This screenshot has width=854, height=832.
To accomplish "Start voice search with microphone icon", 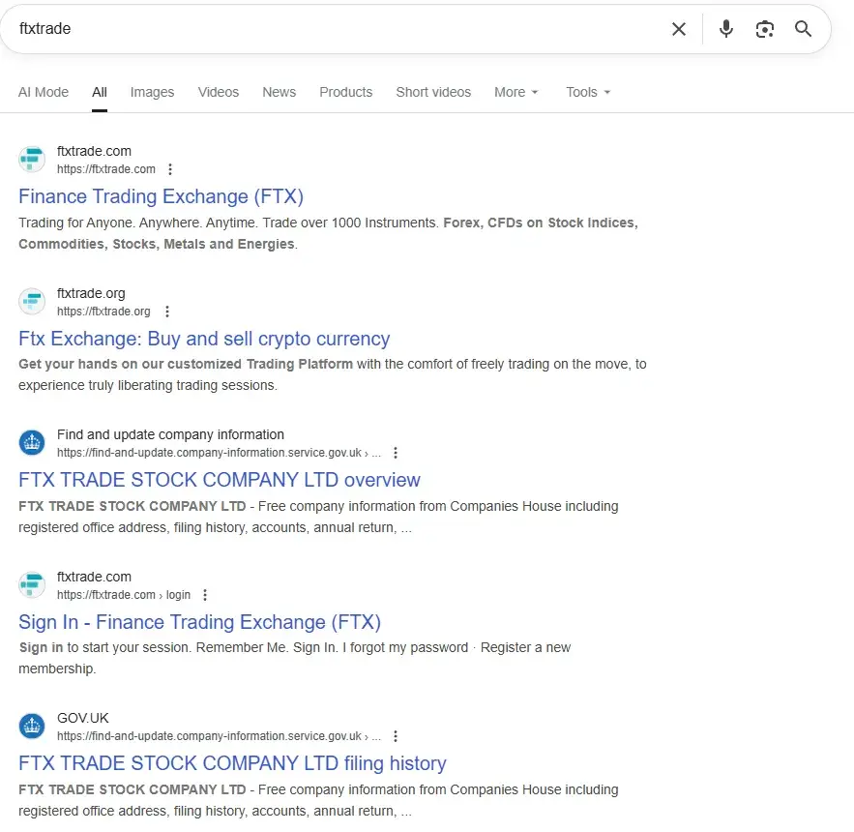I will coord(726,29).
